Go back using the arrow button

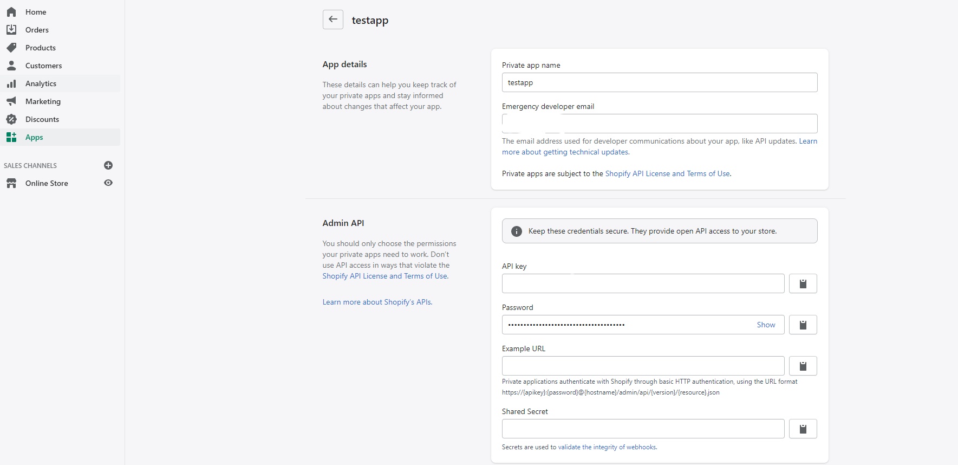click(x=333, y=20)
